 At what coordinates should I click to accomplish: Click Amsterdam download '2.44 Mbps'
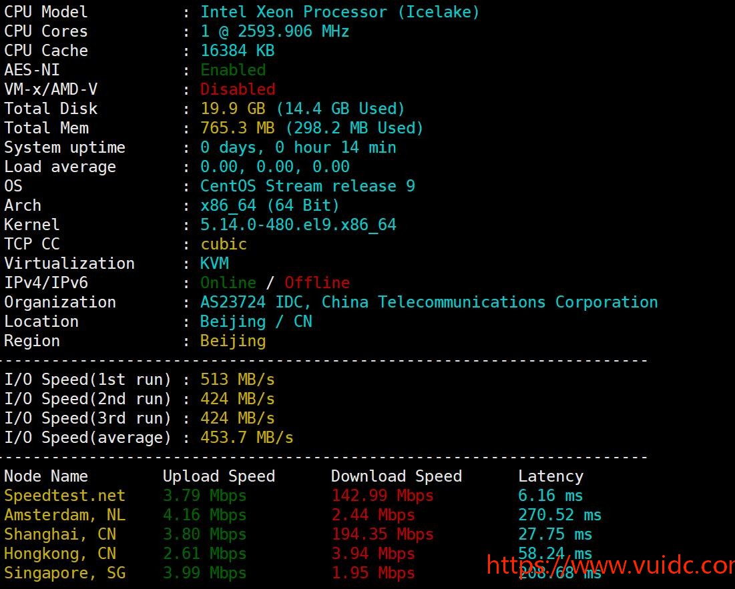tap(373, 515)
